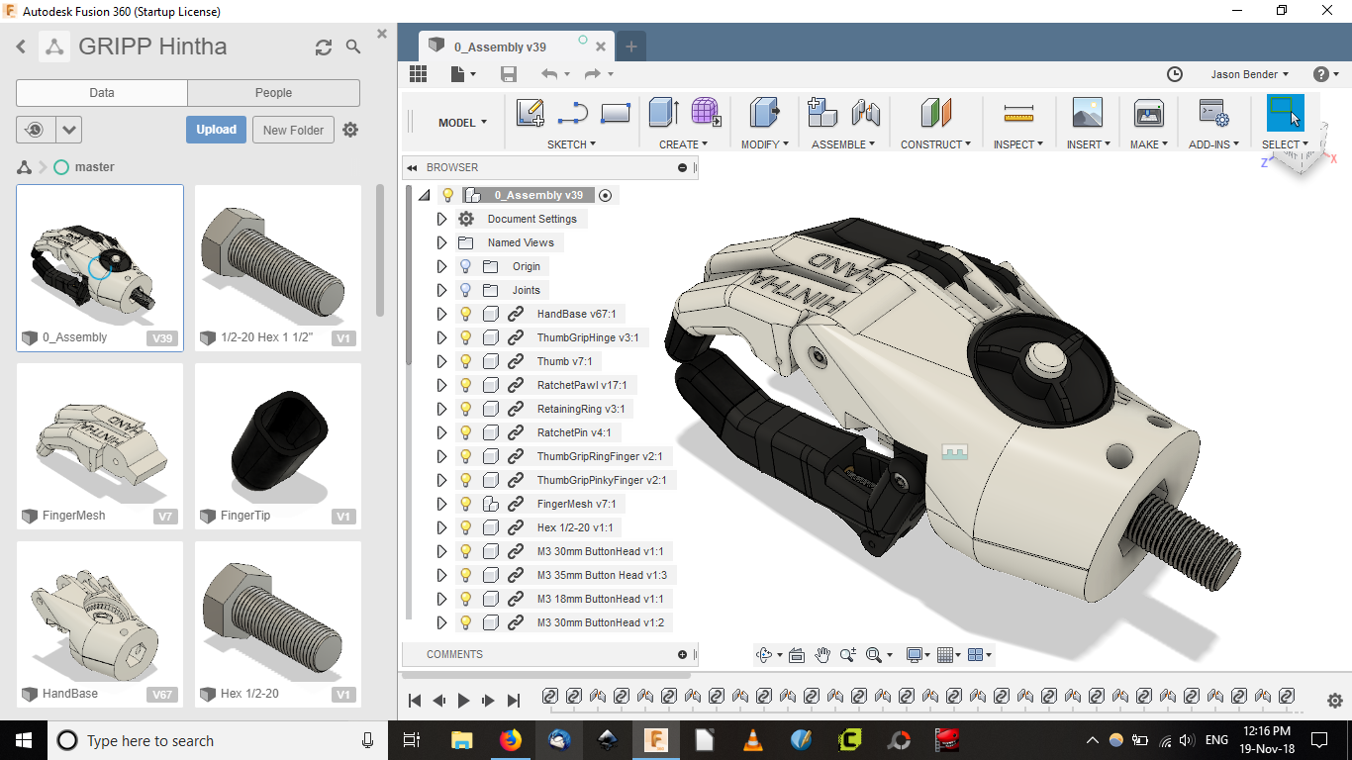
Task: Expand ThumbGripHinge v3:1 node
Action: [442, 337]
